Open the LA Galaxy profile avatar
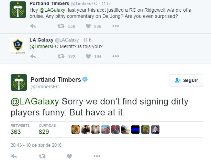 click(18, 45)
